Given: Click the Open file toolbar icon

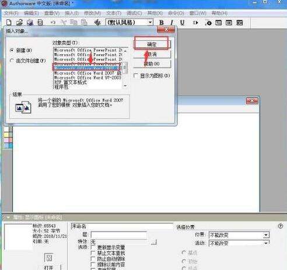Looking at the screenshot, I should 19,23.
